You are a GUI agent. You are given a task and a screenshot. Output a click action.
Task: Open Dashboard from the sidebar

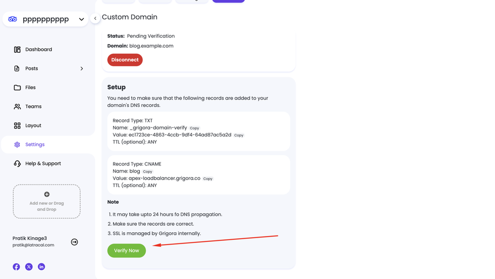pos(38,49)
